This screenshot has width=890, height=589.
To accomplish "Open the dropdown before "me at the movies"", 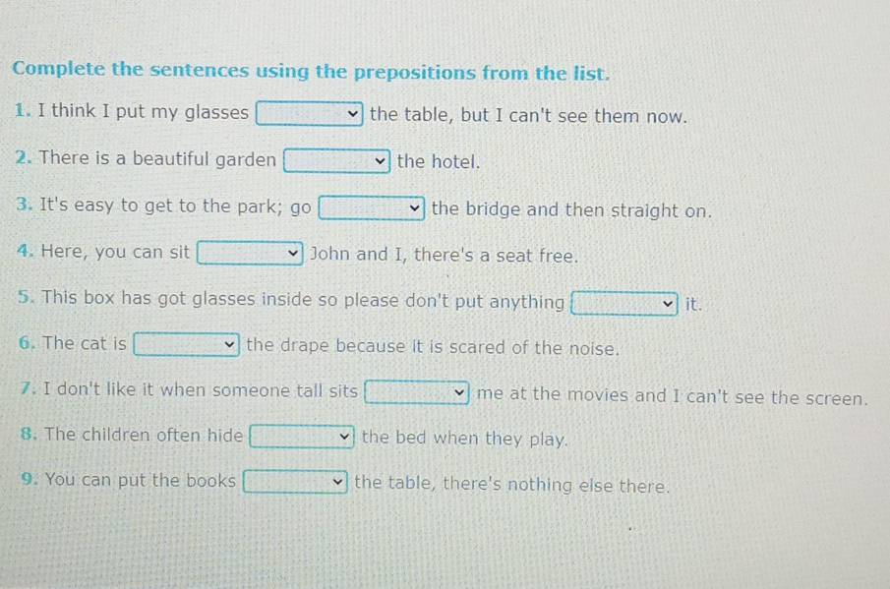I will click(418, 394).
